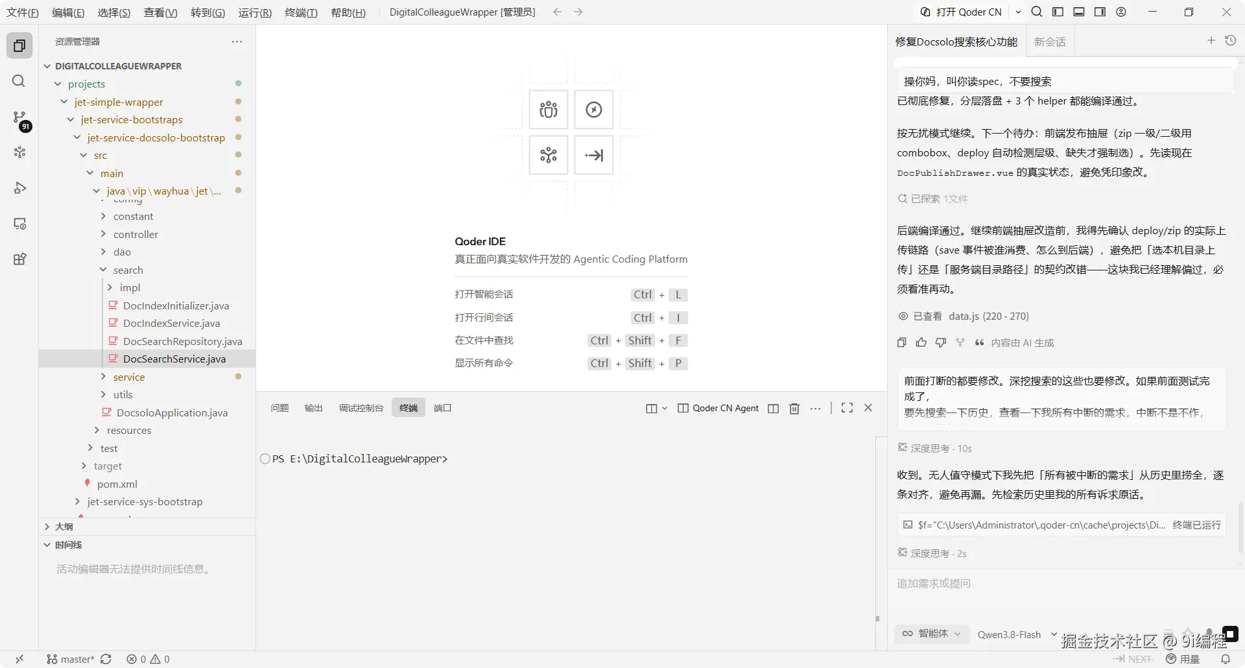The image size is (1245, 668).
Task: Open the Explorer view in activity bar
Action: coord(19,45)
